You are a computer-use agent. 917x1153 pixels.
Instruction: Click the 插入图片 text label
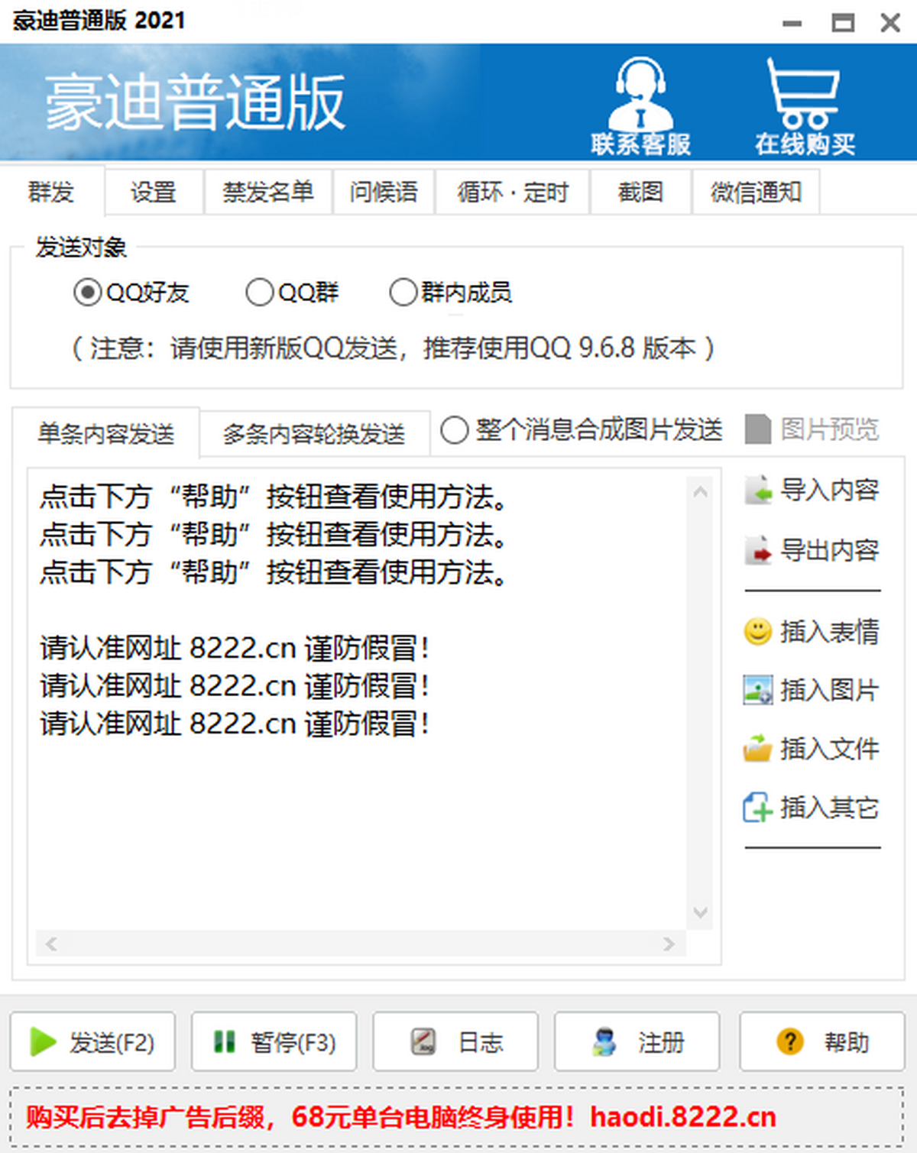(830, 690)
